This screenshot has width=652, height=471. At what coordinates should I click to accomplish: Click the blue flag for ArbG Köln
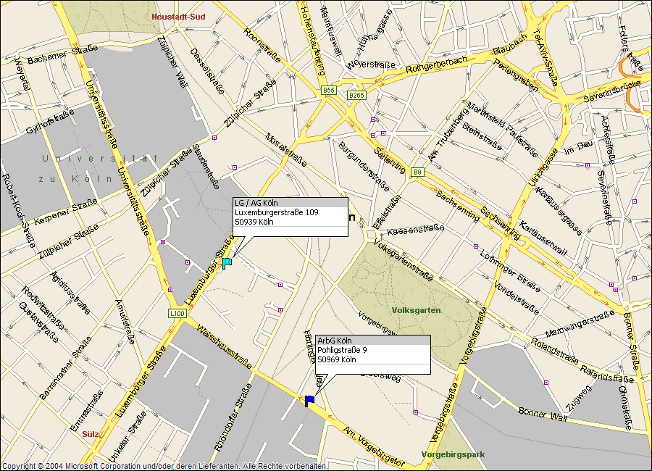coord(309,400)
